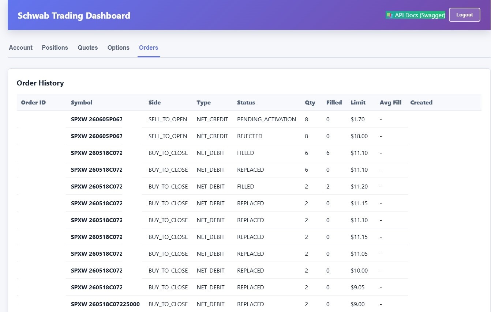Click the $10.00 limit price
Image resolution: width=491 pixels, height=312 pixels.
point(359,271)
